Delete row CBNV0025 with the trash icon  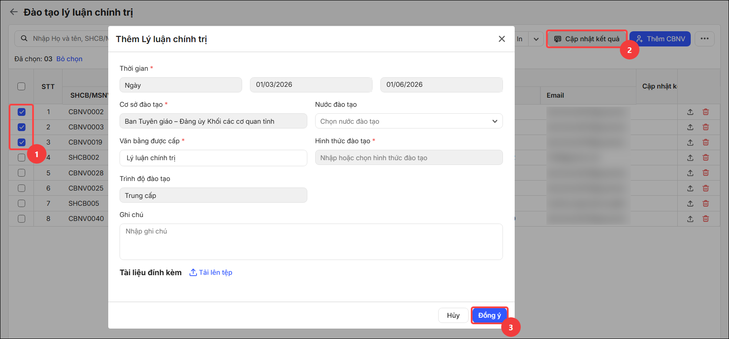tap(706, 188)
